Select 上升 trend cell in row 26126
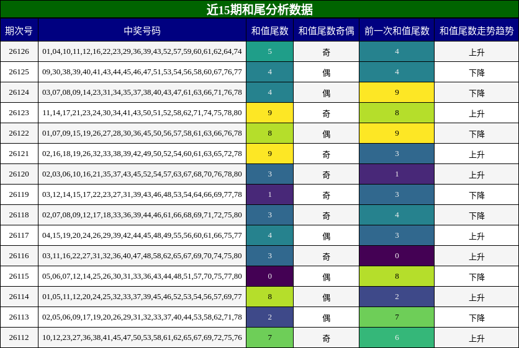 click(477, 51)
